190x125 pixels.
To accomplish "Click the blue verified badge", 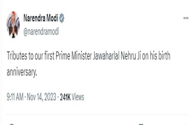I will [x=61, y=18].
